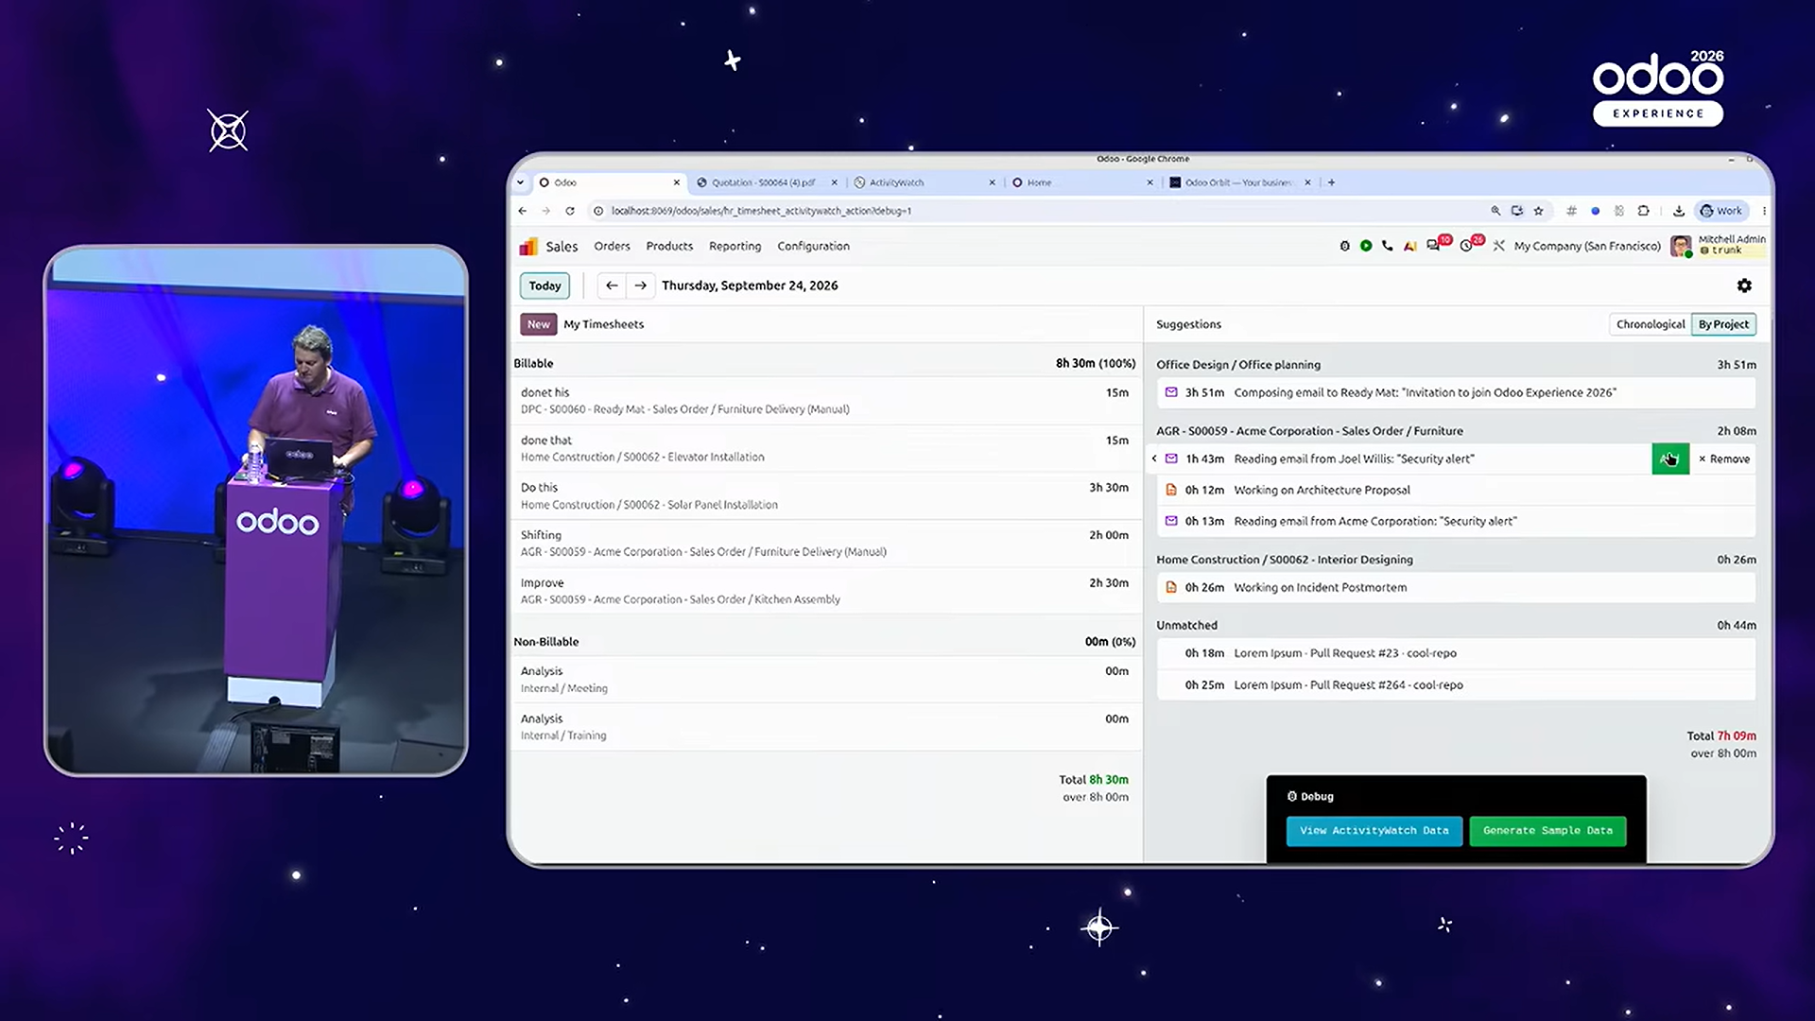The height and width of the screenshot is (1021, 1815).
Task: Go to next day arrow
Action: tap(640, 286)
